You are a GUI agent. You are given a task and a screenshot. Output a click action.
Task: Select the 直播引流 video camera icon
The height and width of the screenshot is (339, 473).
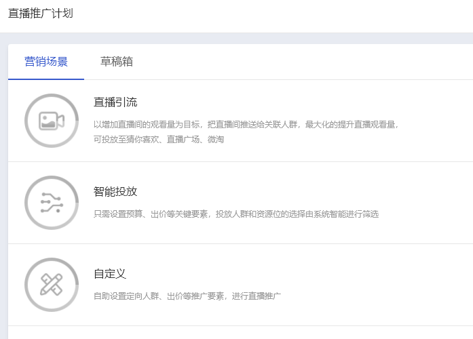coord(52,121)
